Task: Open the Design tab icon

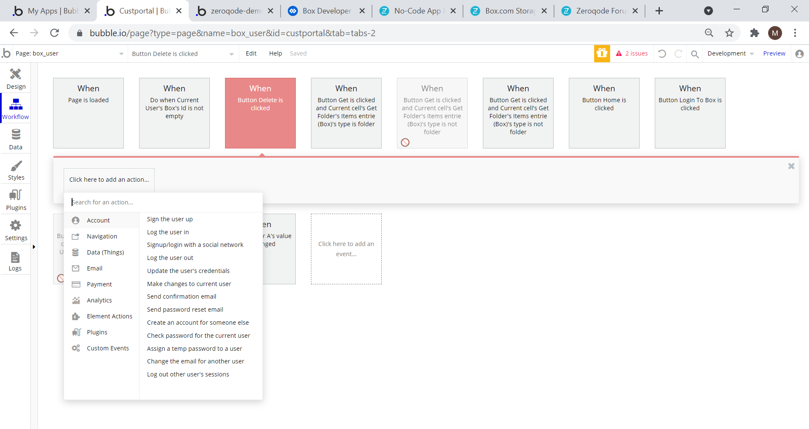Action: coord(16,74)
